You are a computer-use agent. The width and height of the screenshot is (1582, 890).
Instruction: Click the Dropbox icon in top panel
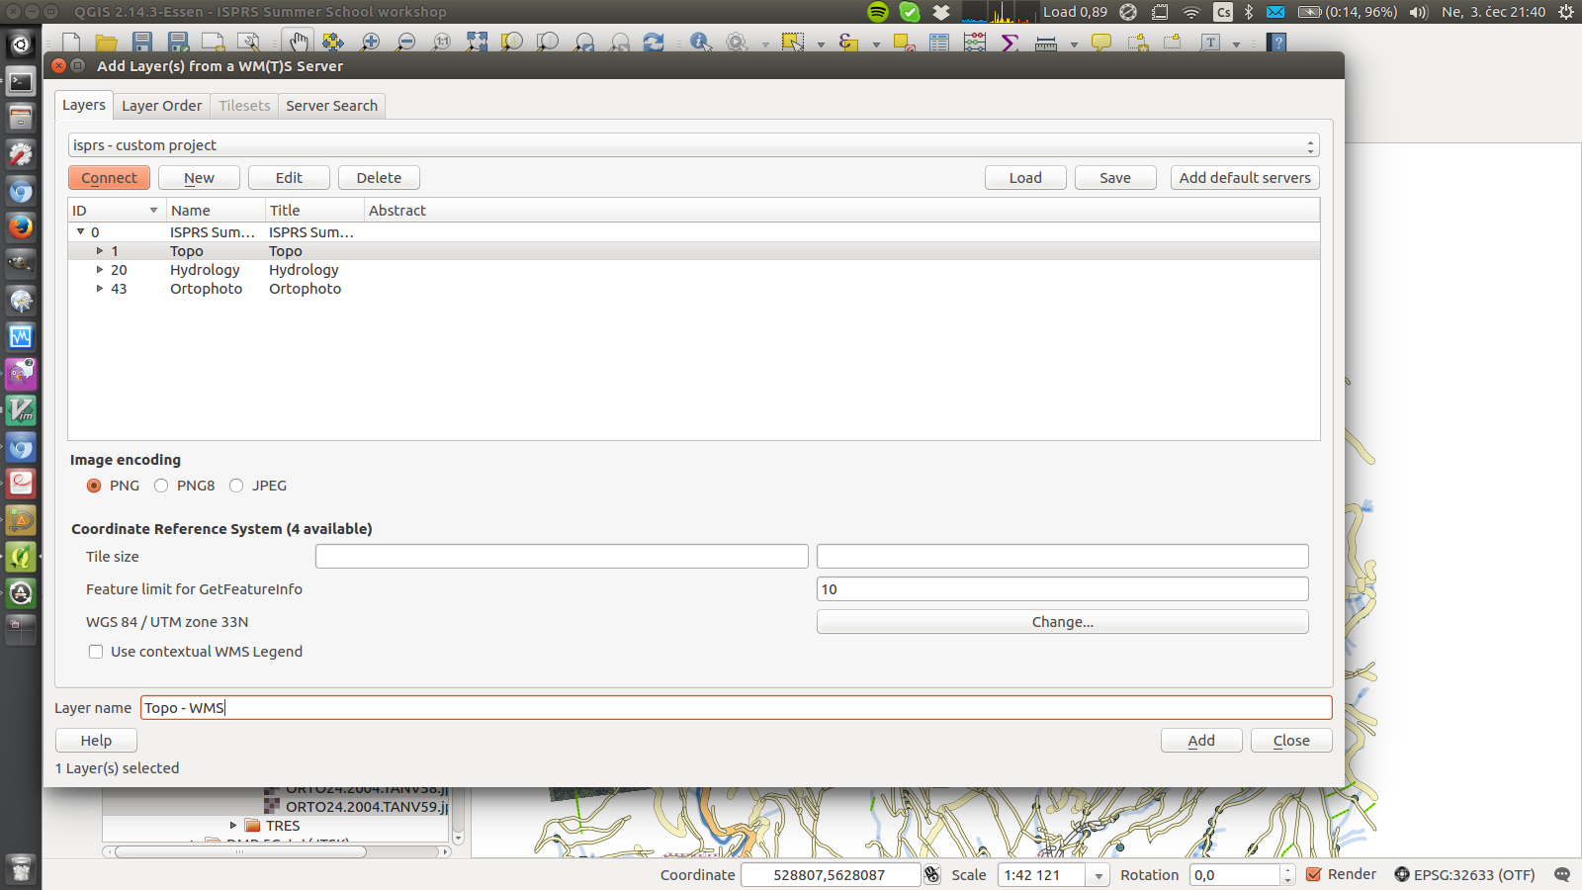click(x=941, y=12)
